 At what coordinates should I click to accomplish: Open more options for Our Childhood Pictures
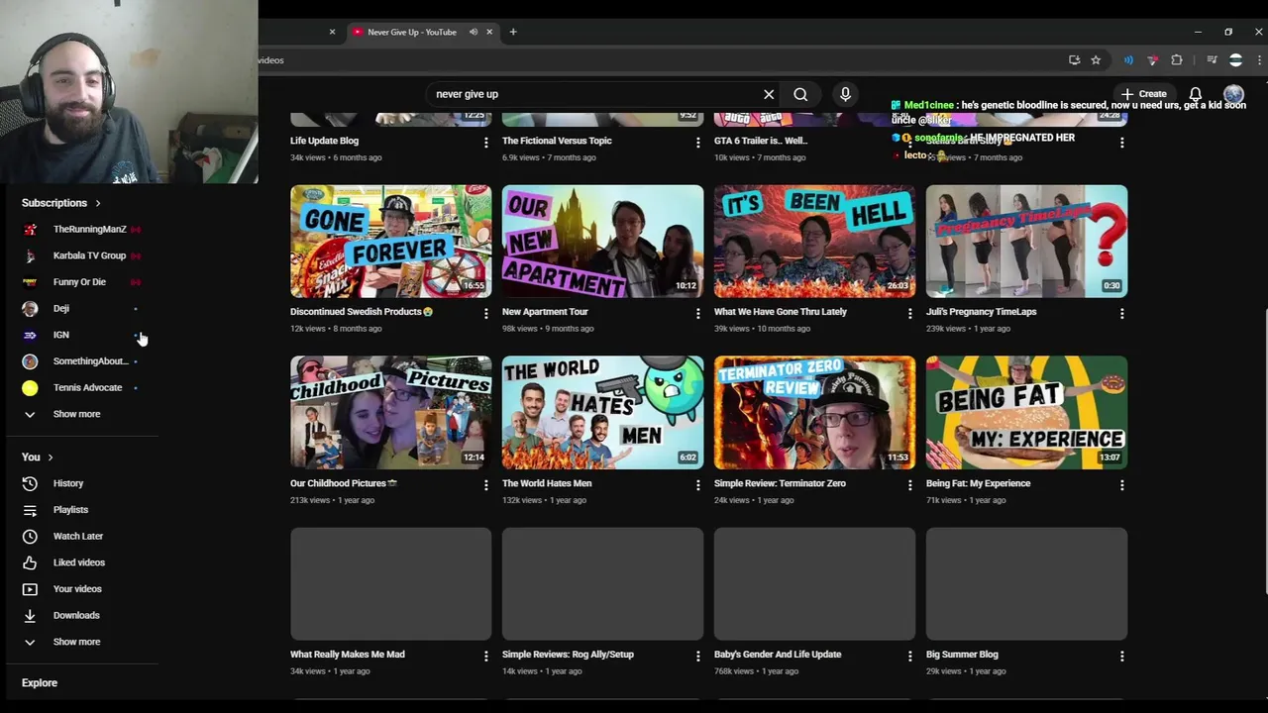click(x=485, y=485)
